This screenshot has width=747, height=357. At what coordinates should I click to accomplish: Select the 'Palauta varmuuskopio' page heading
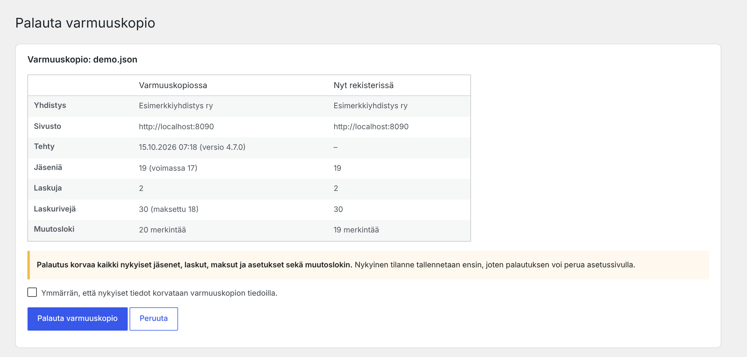(85, 23)
